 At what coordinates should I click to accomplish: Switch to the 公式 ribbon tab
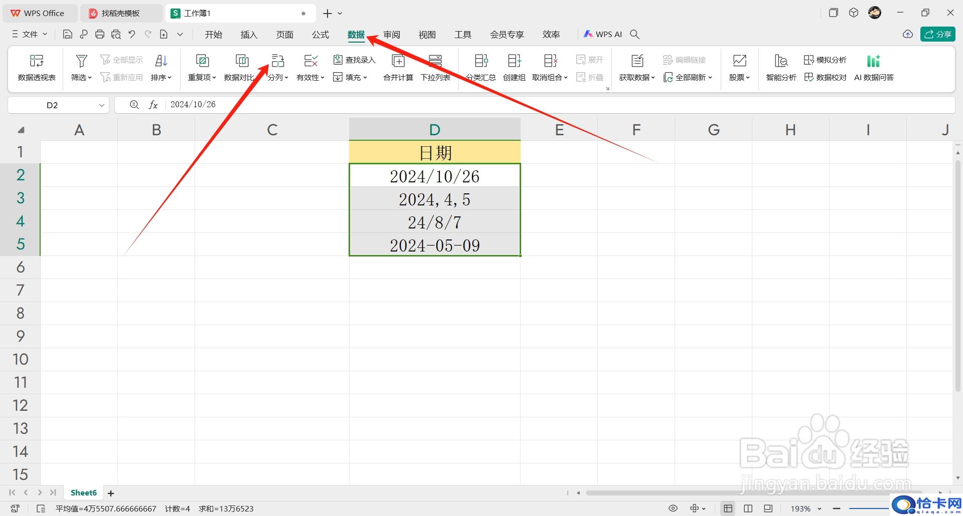[x=320, y=35]
